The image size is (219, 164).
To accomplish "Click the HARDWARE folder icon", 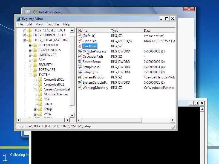I will 35,55.
